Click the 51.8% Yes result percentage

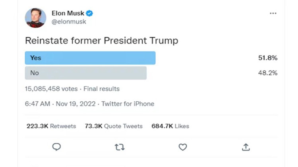tap(268, 58)
